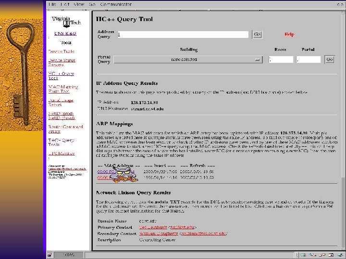Image resolution: width=346 pixels, height=259 pixels.
Task: Click the Virginia Tech logo
Action: tap(66, 22)
